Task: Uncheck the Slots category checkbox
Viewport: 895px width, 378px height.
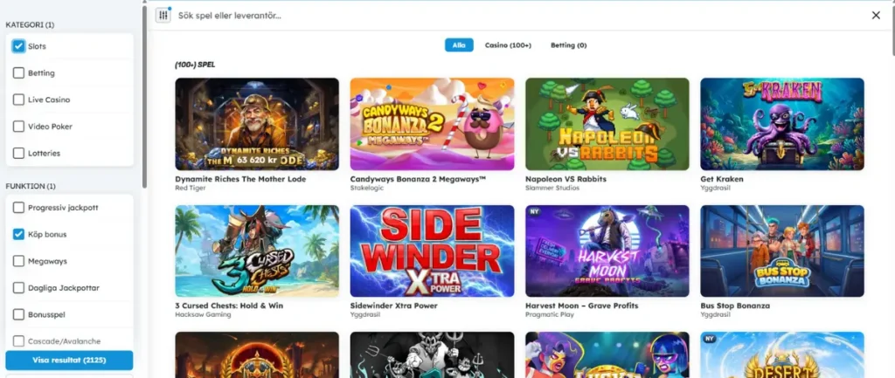Action: click(18, 46)
